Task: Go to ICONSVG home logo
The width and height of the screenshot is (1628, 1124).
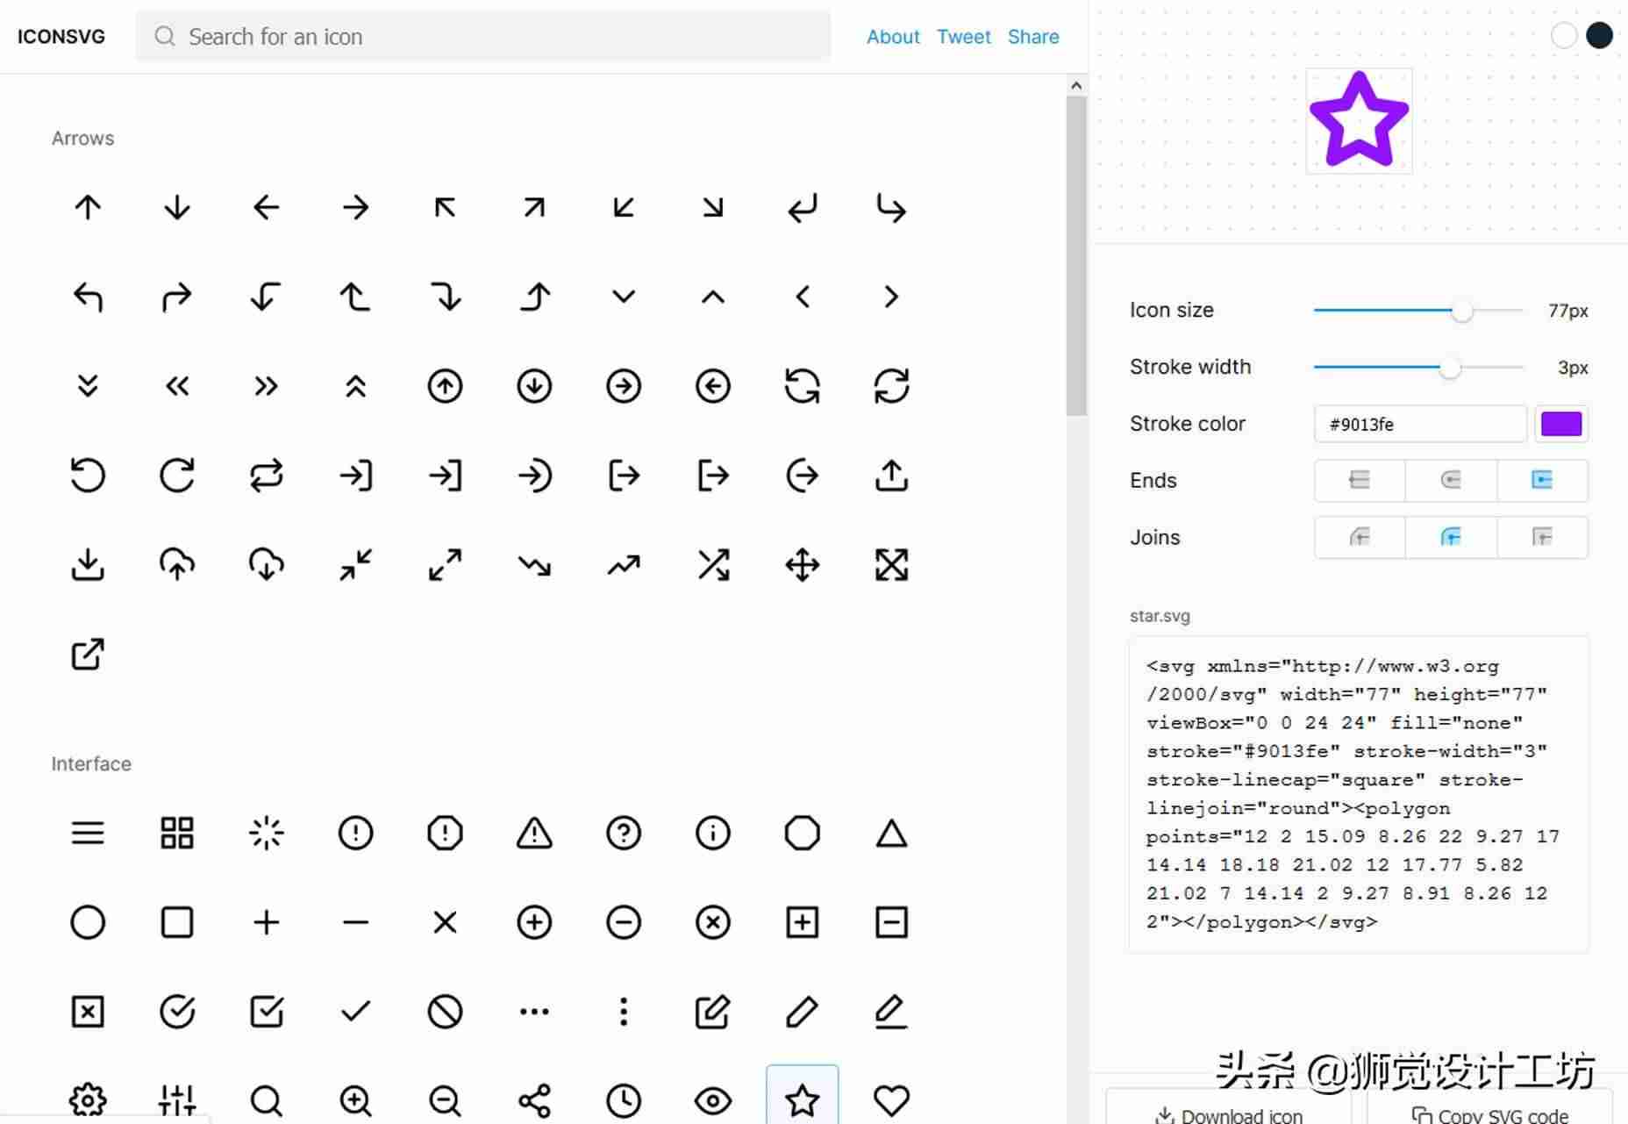Action: tap(61, 37)
